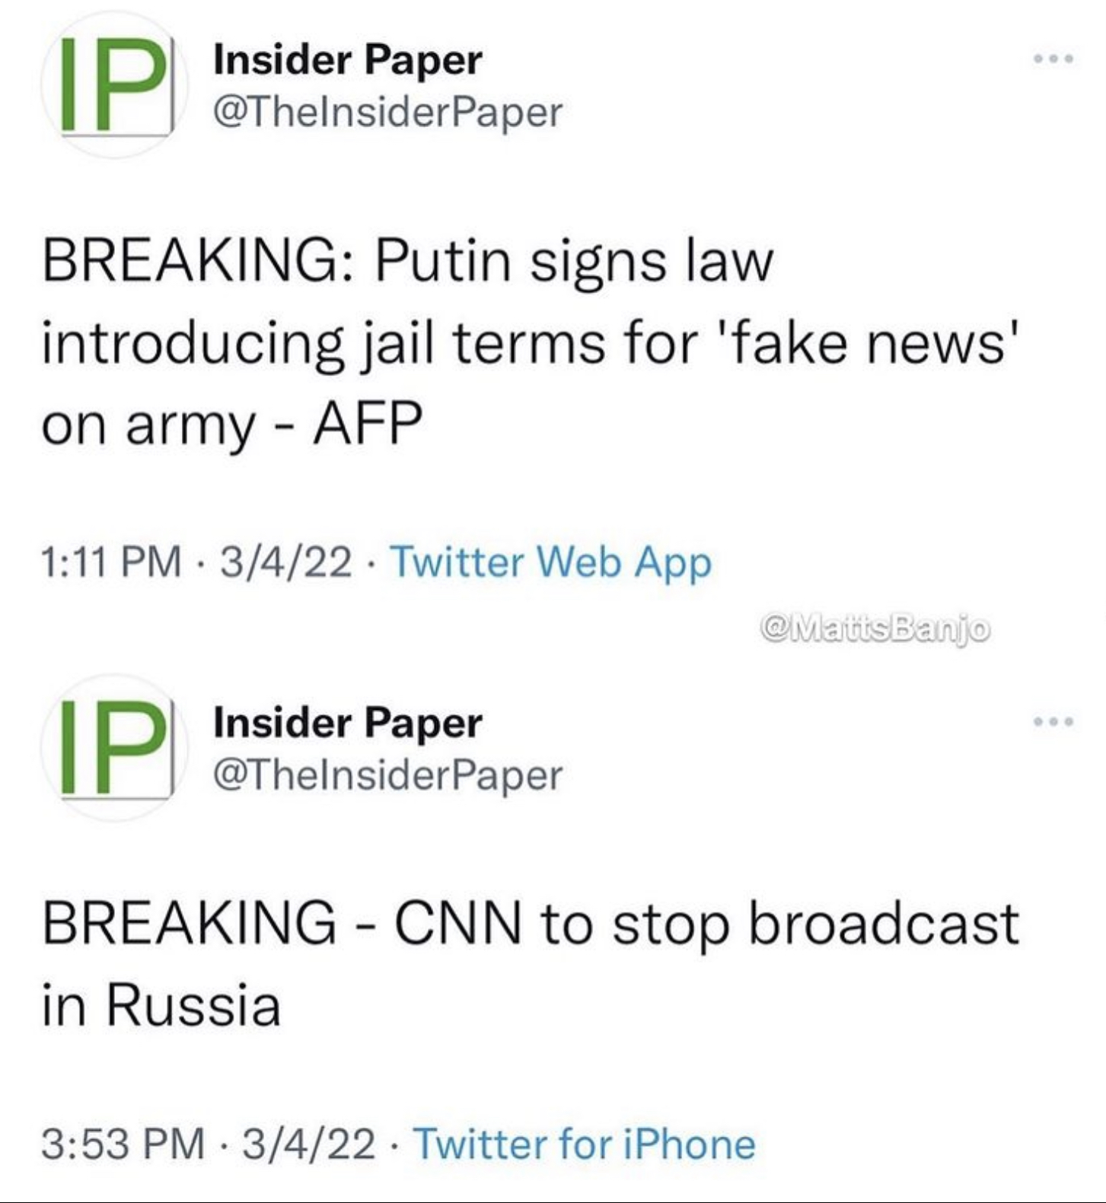Open the second tweet's three-dot more menu
The width and height of the screenshot is (1106, 1203).
pos(1053,721)
